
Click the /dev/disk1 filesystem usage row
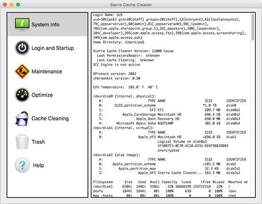point(162,187)
